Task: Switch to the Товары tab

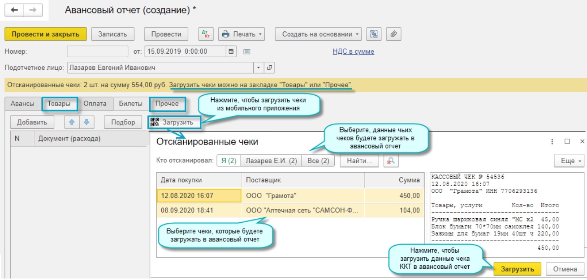Action: click(x=59, y=104)
